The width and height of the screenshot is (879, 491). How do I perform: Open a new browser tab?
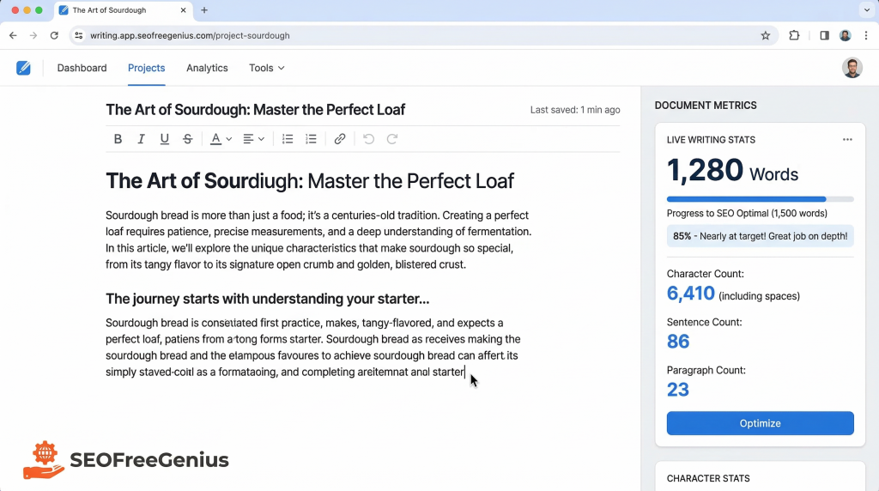(204, 10)
